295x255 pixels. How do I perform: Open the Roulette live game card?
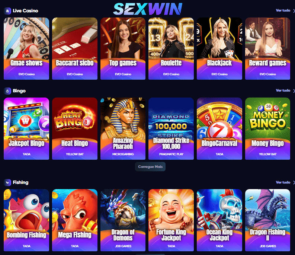(x=171, y=49)
